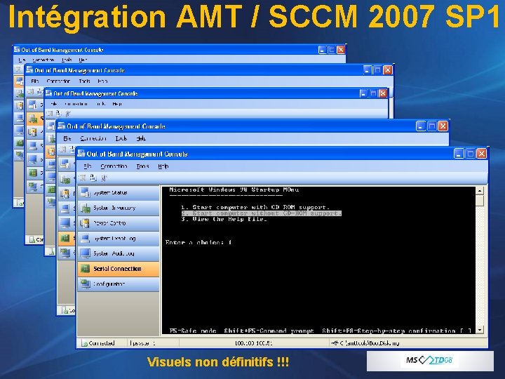Click the BootDisk.img path in status bar

[x=370, y=343]
